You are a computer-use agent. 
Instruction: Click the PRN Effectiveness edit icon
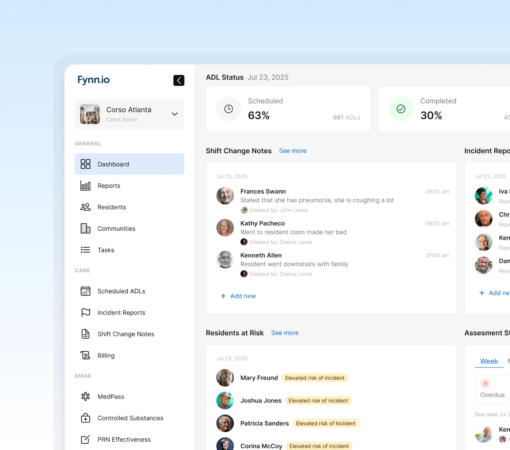click(86, 439)
